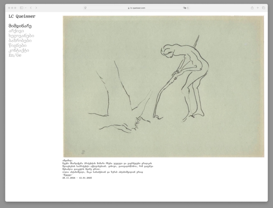Image resolution: width=273 pixels, height=208 pixels.
Task: Open the ბაზრობები menu item
Action: [20, 41]
